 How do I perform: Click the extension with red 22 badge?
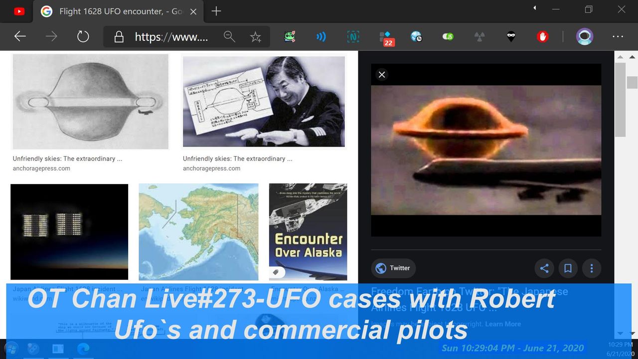(385, 37)
